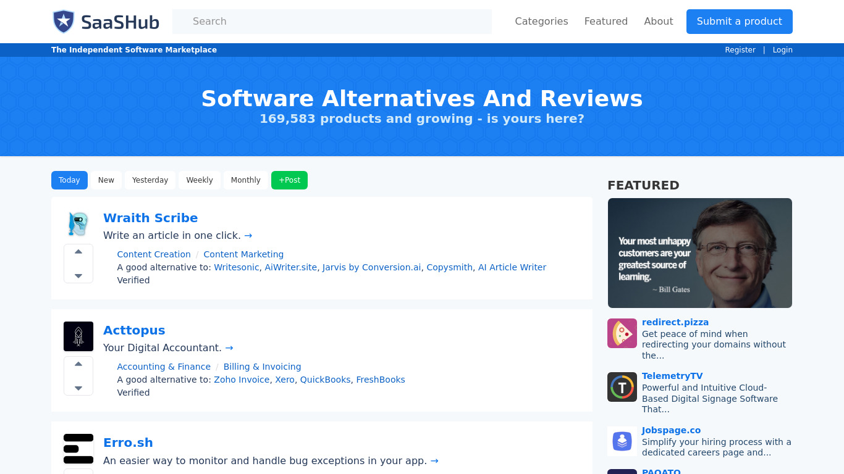Viewport: 844px width, 474px height.
Task: Click the FEATURED sidebar heading
Action: tap(643, 185)
